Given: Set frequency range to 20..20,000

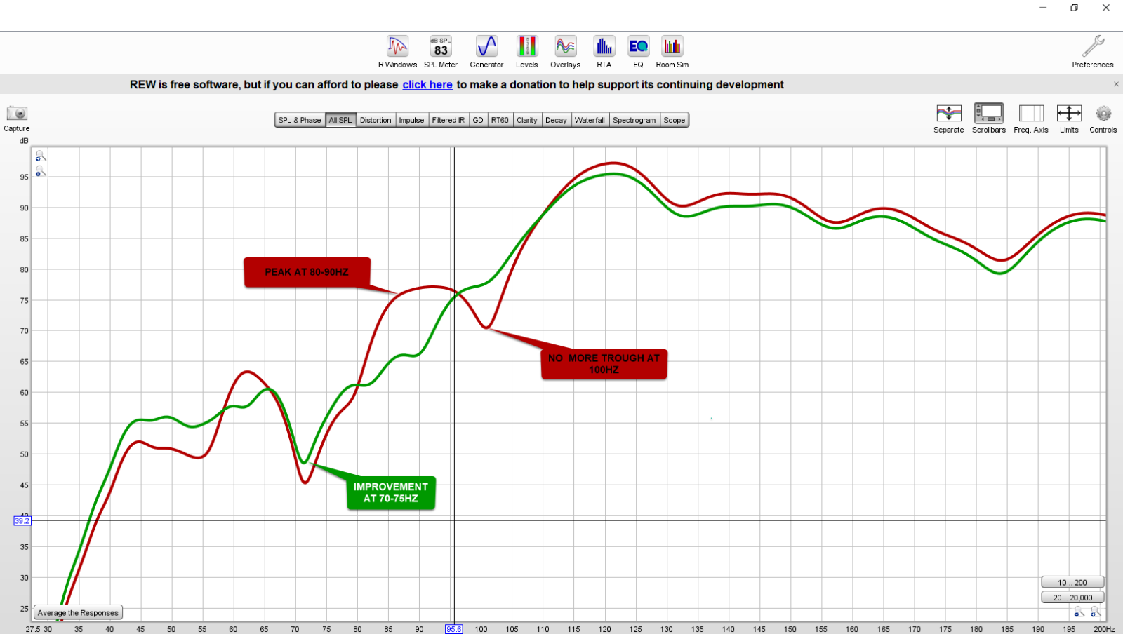Looking at the screenshot, I should click(1072, 598).
